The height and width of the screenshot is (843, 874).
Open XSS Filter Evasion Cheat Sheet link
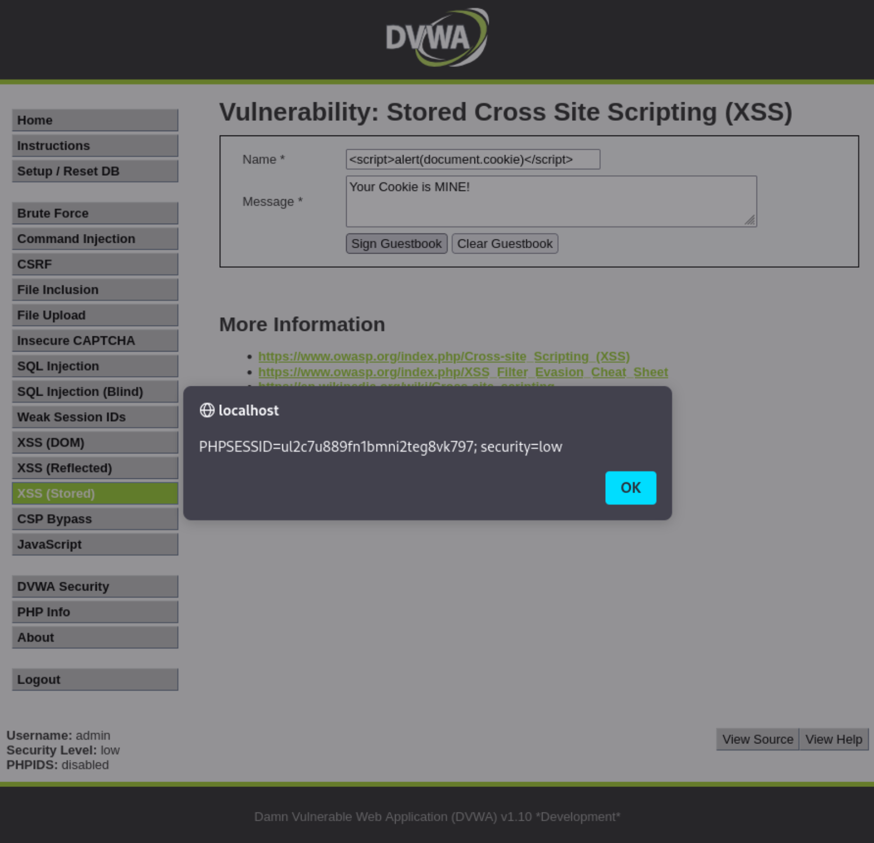(x=463, y=372)
